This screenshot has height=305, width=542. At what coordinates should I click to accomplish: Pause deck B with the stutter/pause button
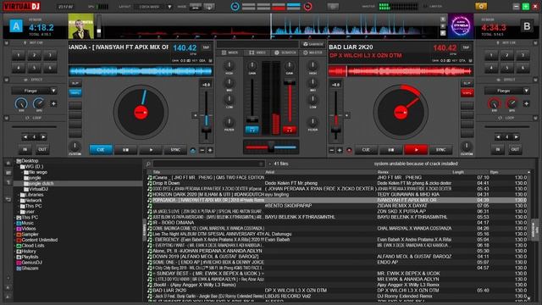tap(391, 150)
